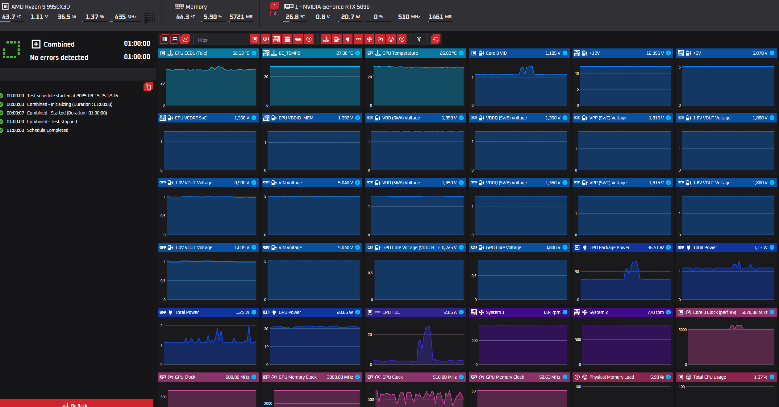Screen dimensions: 779x407
Task: Click the filter funnel icon
Action: (419, 39)
